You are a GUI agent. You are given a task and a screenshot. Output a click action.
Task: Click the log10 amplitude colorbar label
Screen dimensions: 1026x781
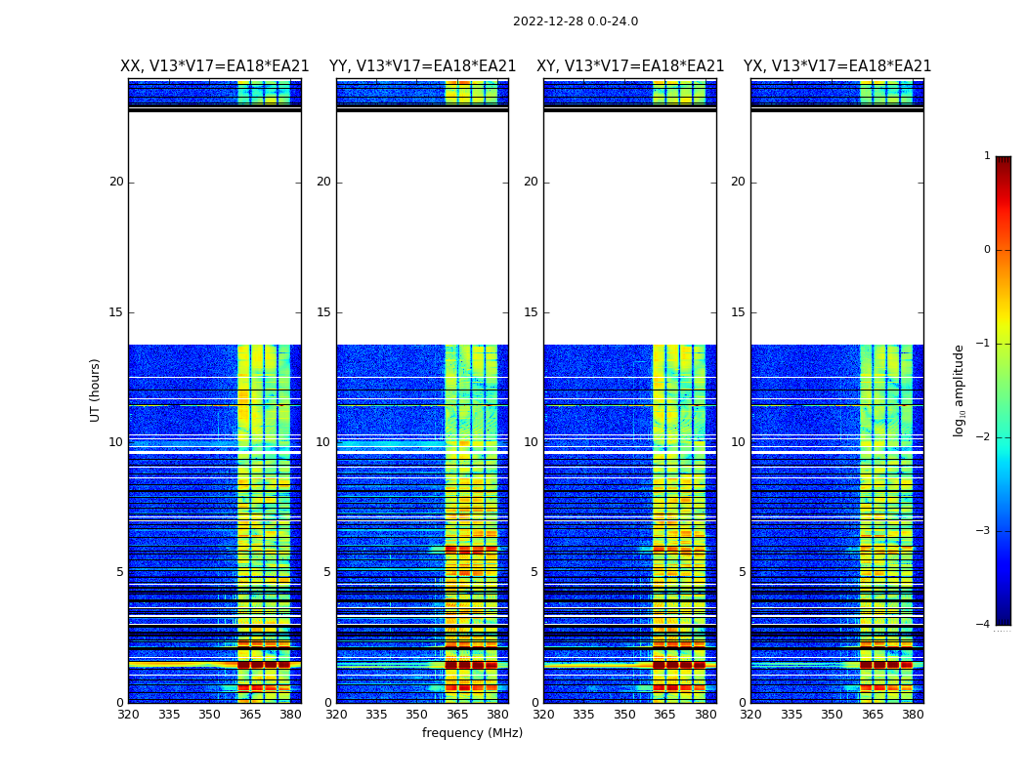(960, 390)
